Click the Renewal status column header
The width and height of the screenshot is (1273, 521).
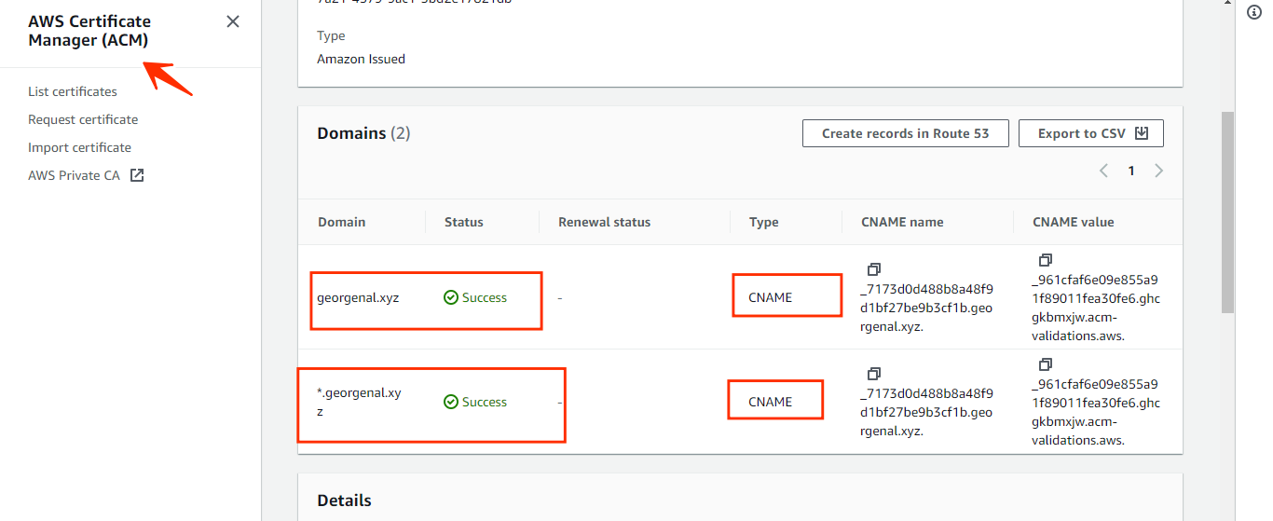click(604, 222)
